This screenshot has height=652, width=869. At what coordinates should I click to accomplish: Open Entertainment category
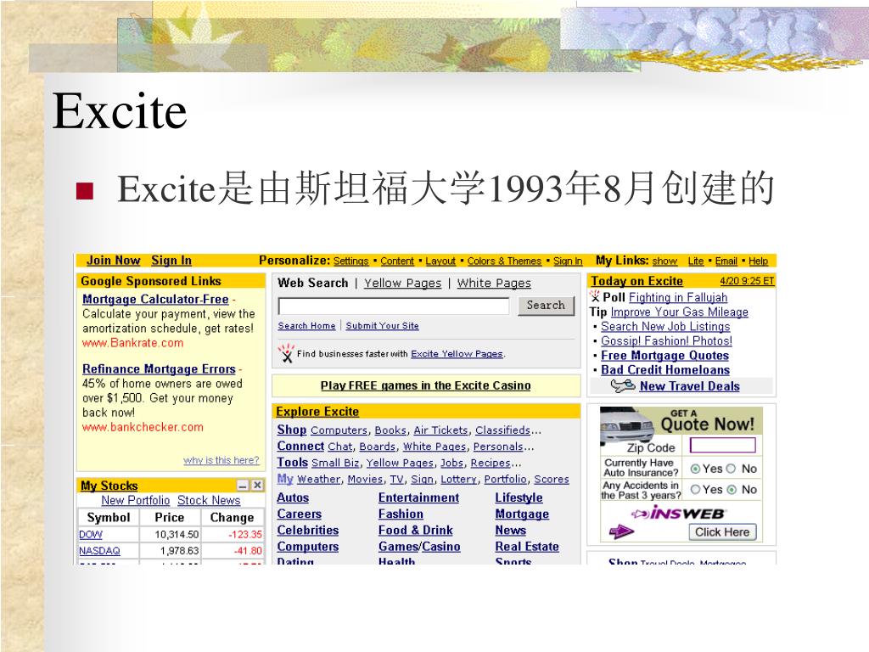pyautogui.click(x=418, y=497)
